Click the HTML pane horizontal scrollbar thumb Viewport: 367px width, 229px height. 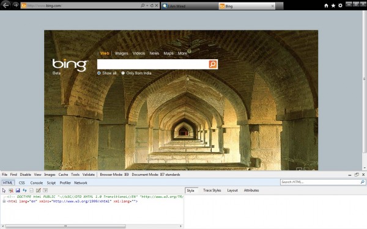coord(65,226)
